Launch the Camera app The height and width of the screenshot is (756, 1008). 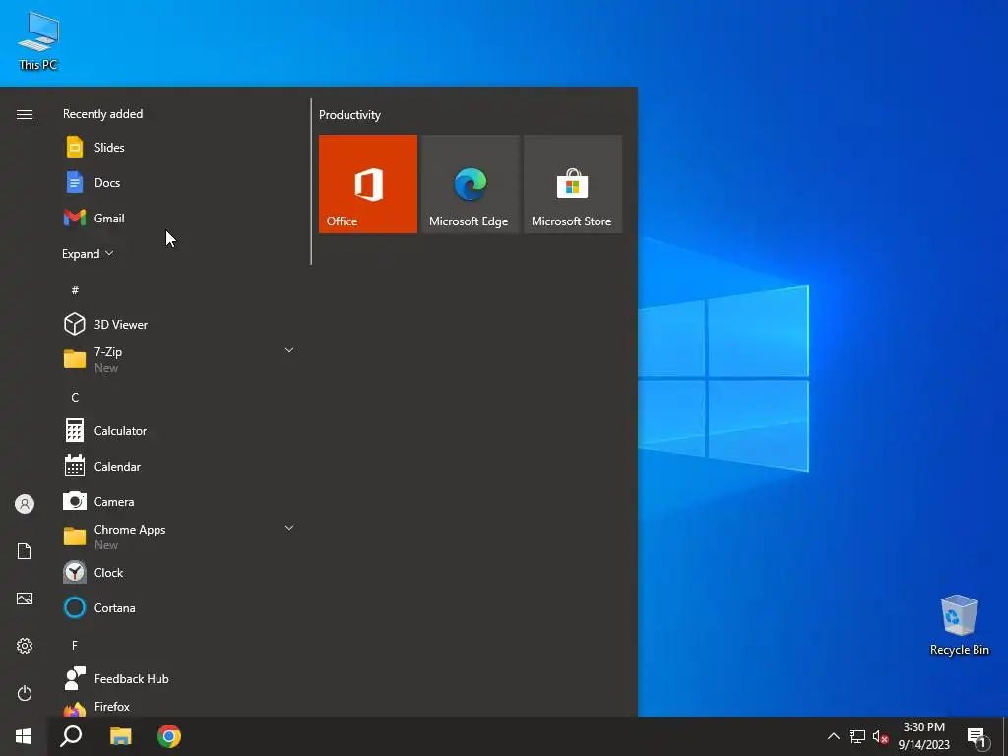179,501
